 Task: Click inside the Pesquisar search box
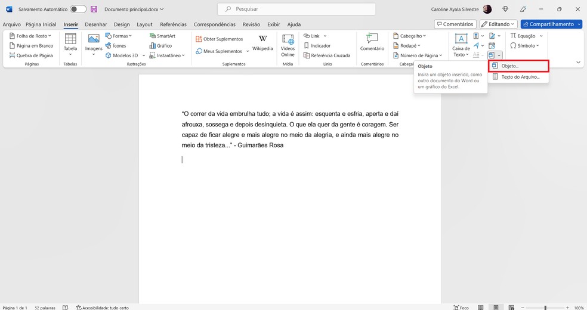(x=296, y=9)
